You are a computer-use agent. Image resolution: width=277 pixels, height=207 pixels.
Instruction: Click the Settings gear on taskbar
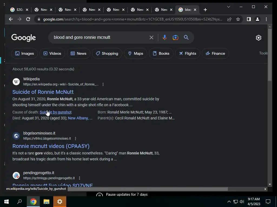60,202
